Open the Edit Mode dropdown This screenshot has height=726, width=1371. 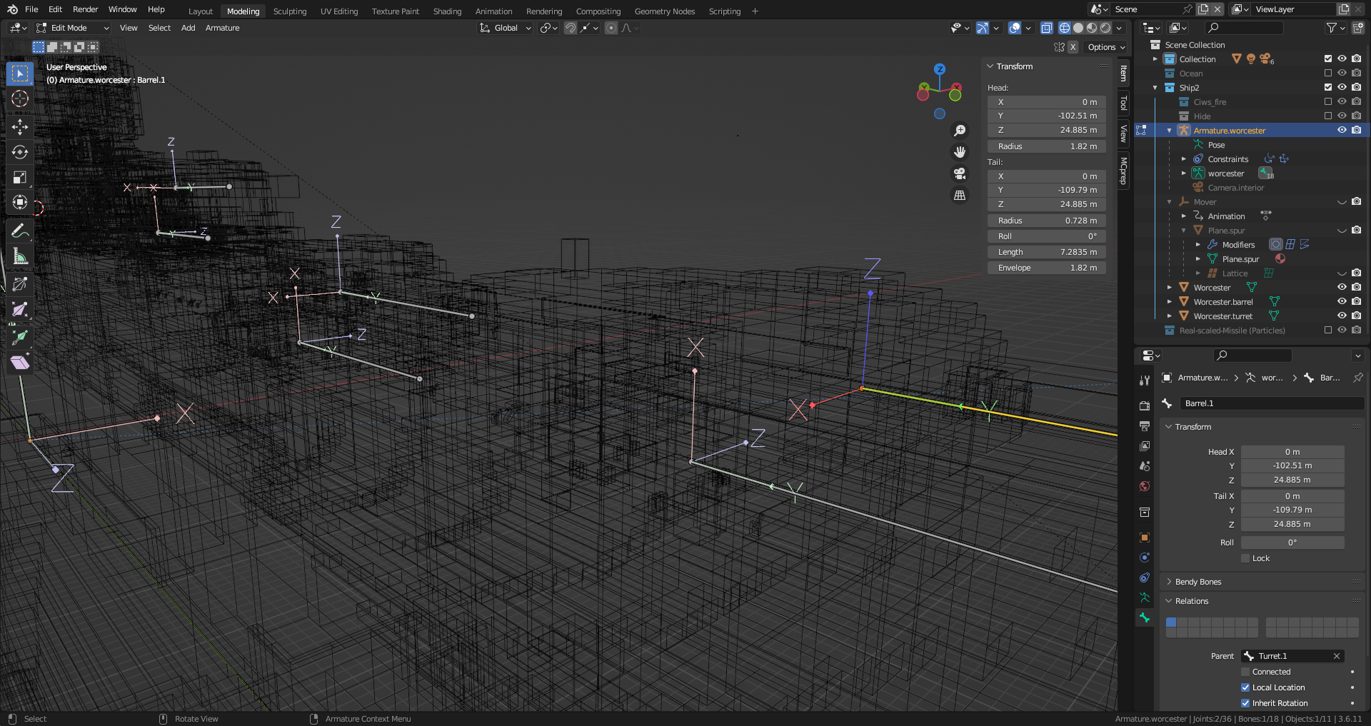tap(72, 28)
